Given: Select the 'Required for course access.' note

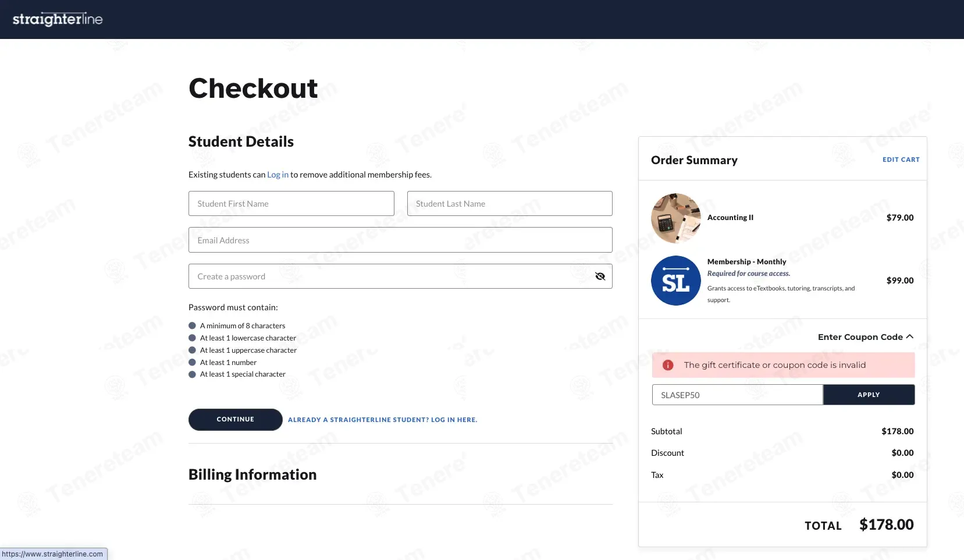Looking at the screenshot, I should (x=748, y=274).
